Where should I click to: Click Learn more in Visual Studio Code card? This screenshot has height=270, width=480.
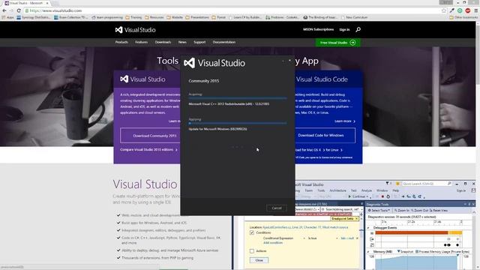click(345, 121)
